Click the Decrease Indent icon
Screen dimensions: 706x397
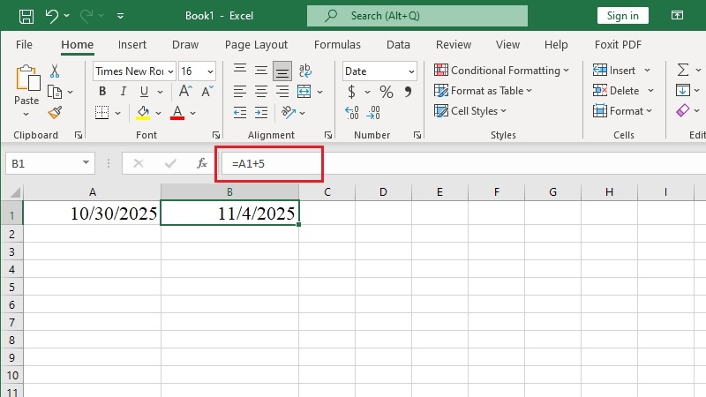pyautogui.click(x=239, y=113)
